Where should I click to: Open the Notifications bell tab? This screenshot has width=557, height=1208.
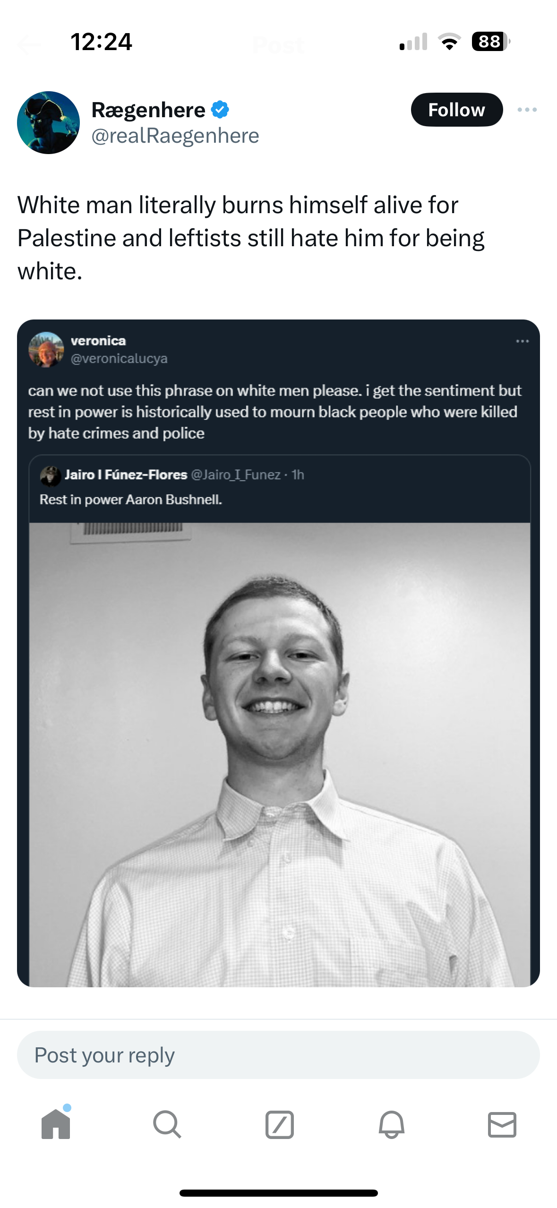(391, 1124)
